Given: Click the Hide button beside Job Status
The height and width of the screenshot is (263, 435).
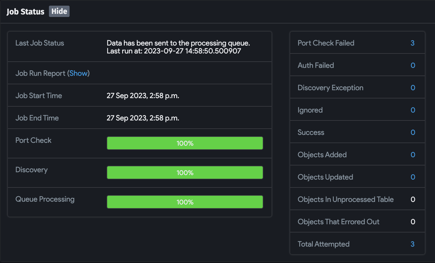Looking at the screenshot, I should click(x=59, y=11).
